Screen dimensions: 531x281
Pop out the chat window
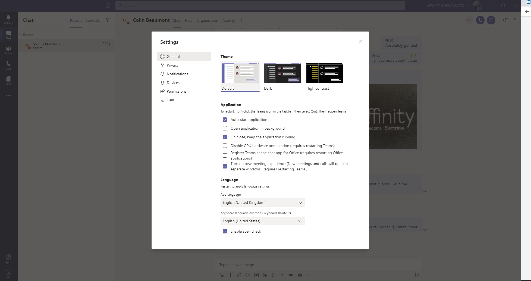[514, 20]
